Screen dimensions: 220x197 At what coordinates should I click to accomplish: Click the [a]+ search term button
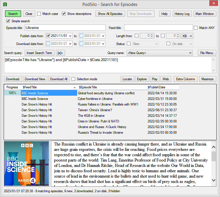(x=60, y=53)
